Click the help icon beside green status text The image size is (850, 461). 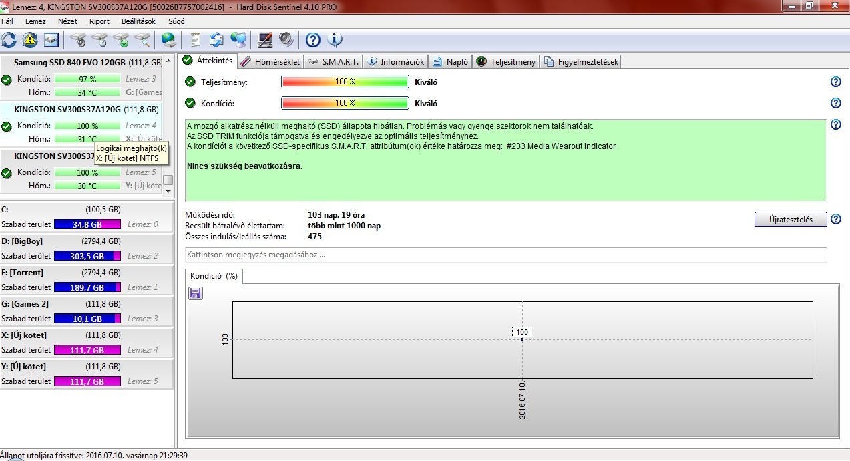pyautogui.click(x=835, y=125)
